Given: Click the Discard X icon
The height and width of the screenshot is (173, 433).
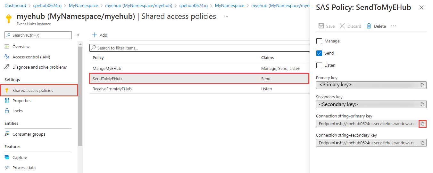Looking at the screenshot, I should click(x=342, y=26).
